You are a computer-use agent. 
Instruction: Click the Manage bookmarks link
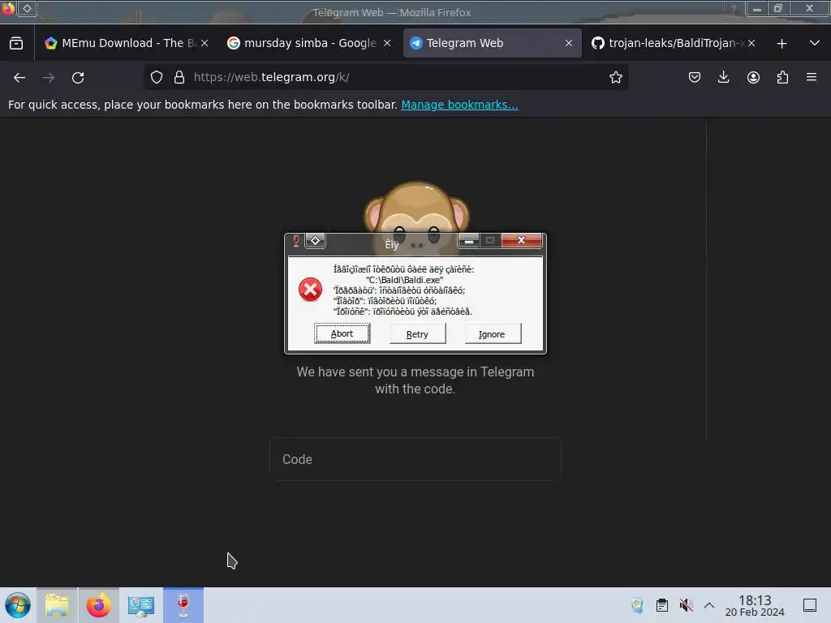459,105
